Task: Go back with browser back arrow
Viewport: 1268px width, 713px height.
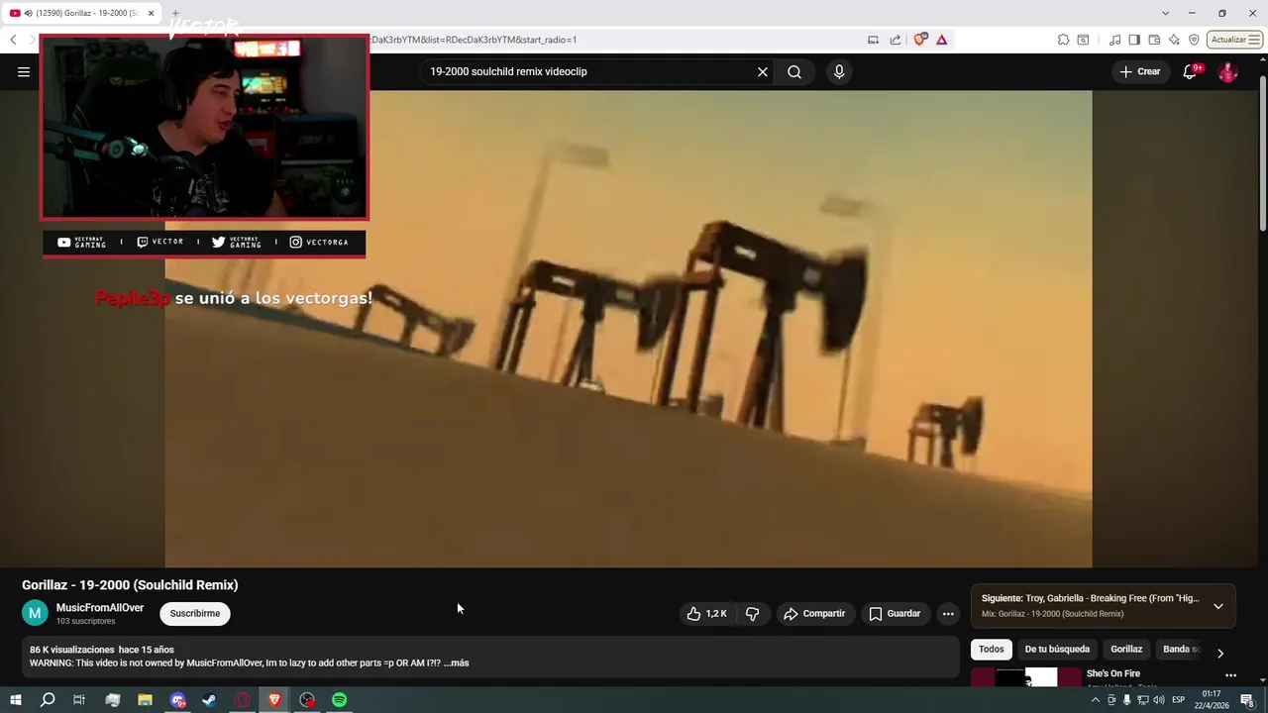Action: click(13, 40)
